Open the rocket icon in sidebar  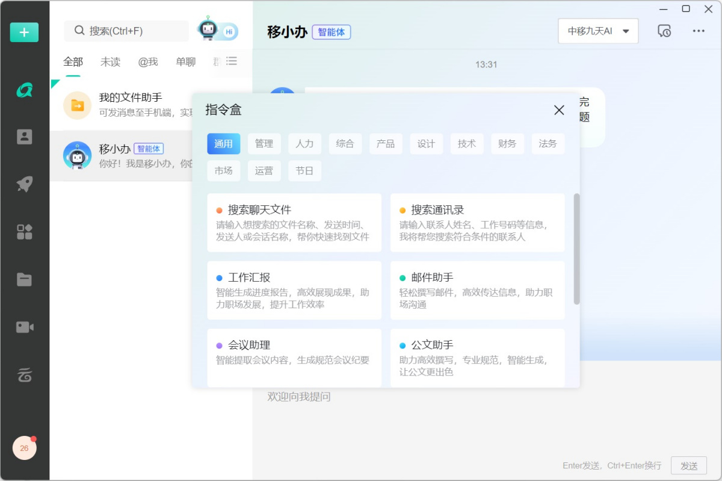24,184
